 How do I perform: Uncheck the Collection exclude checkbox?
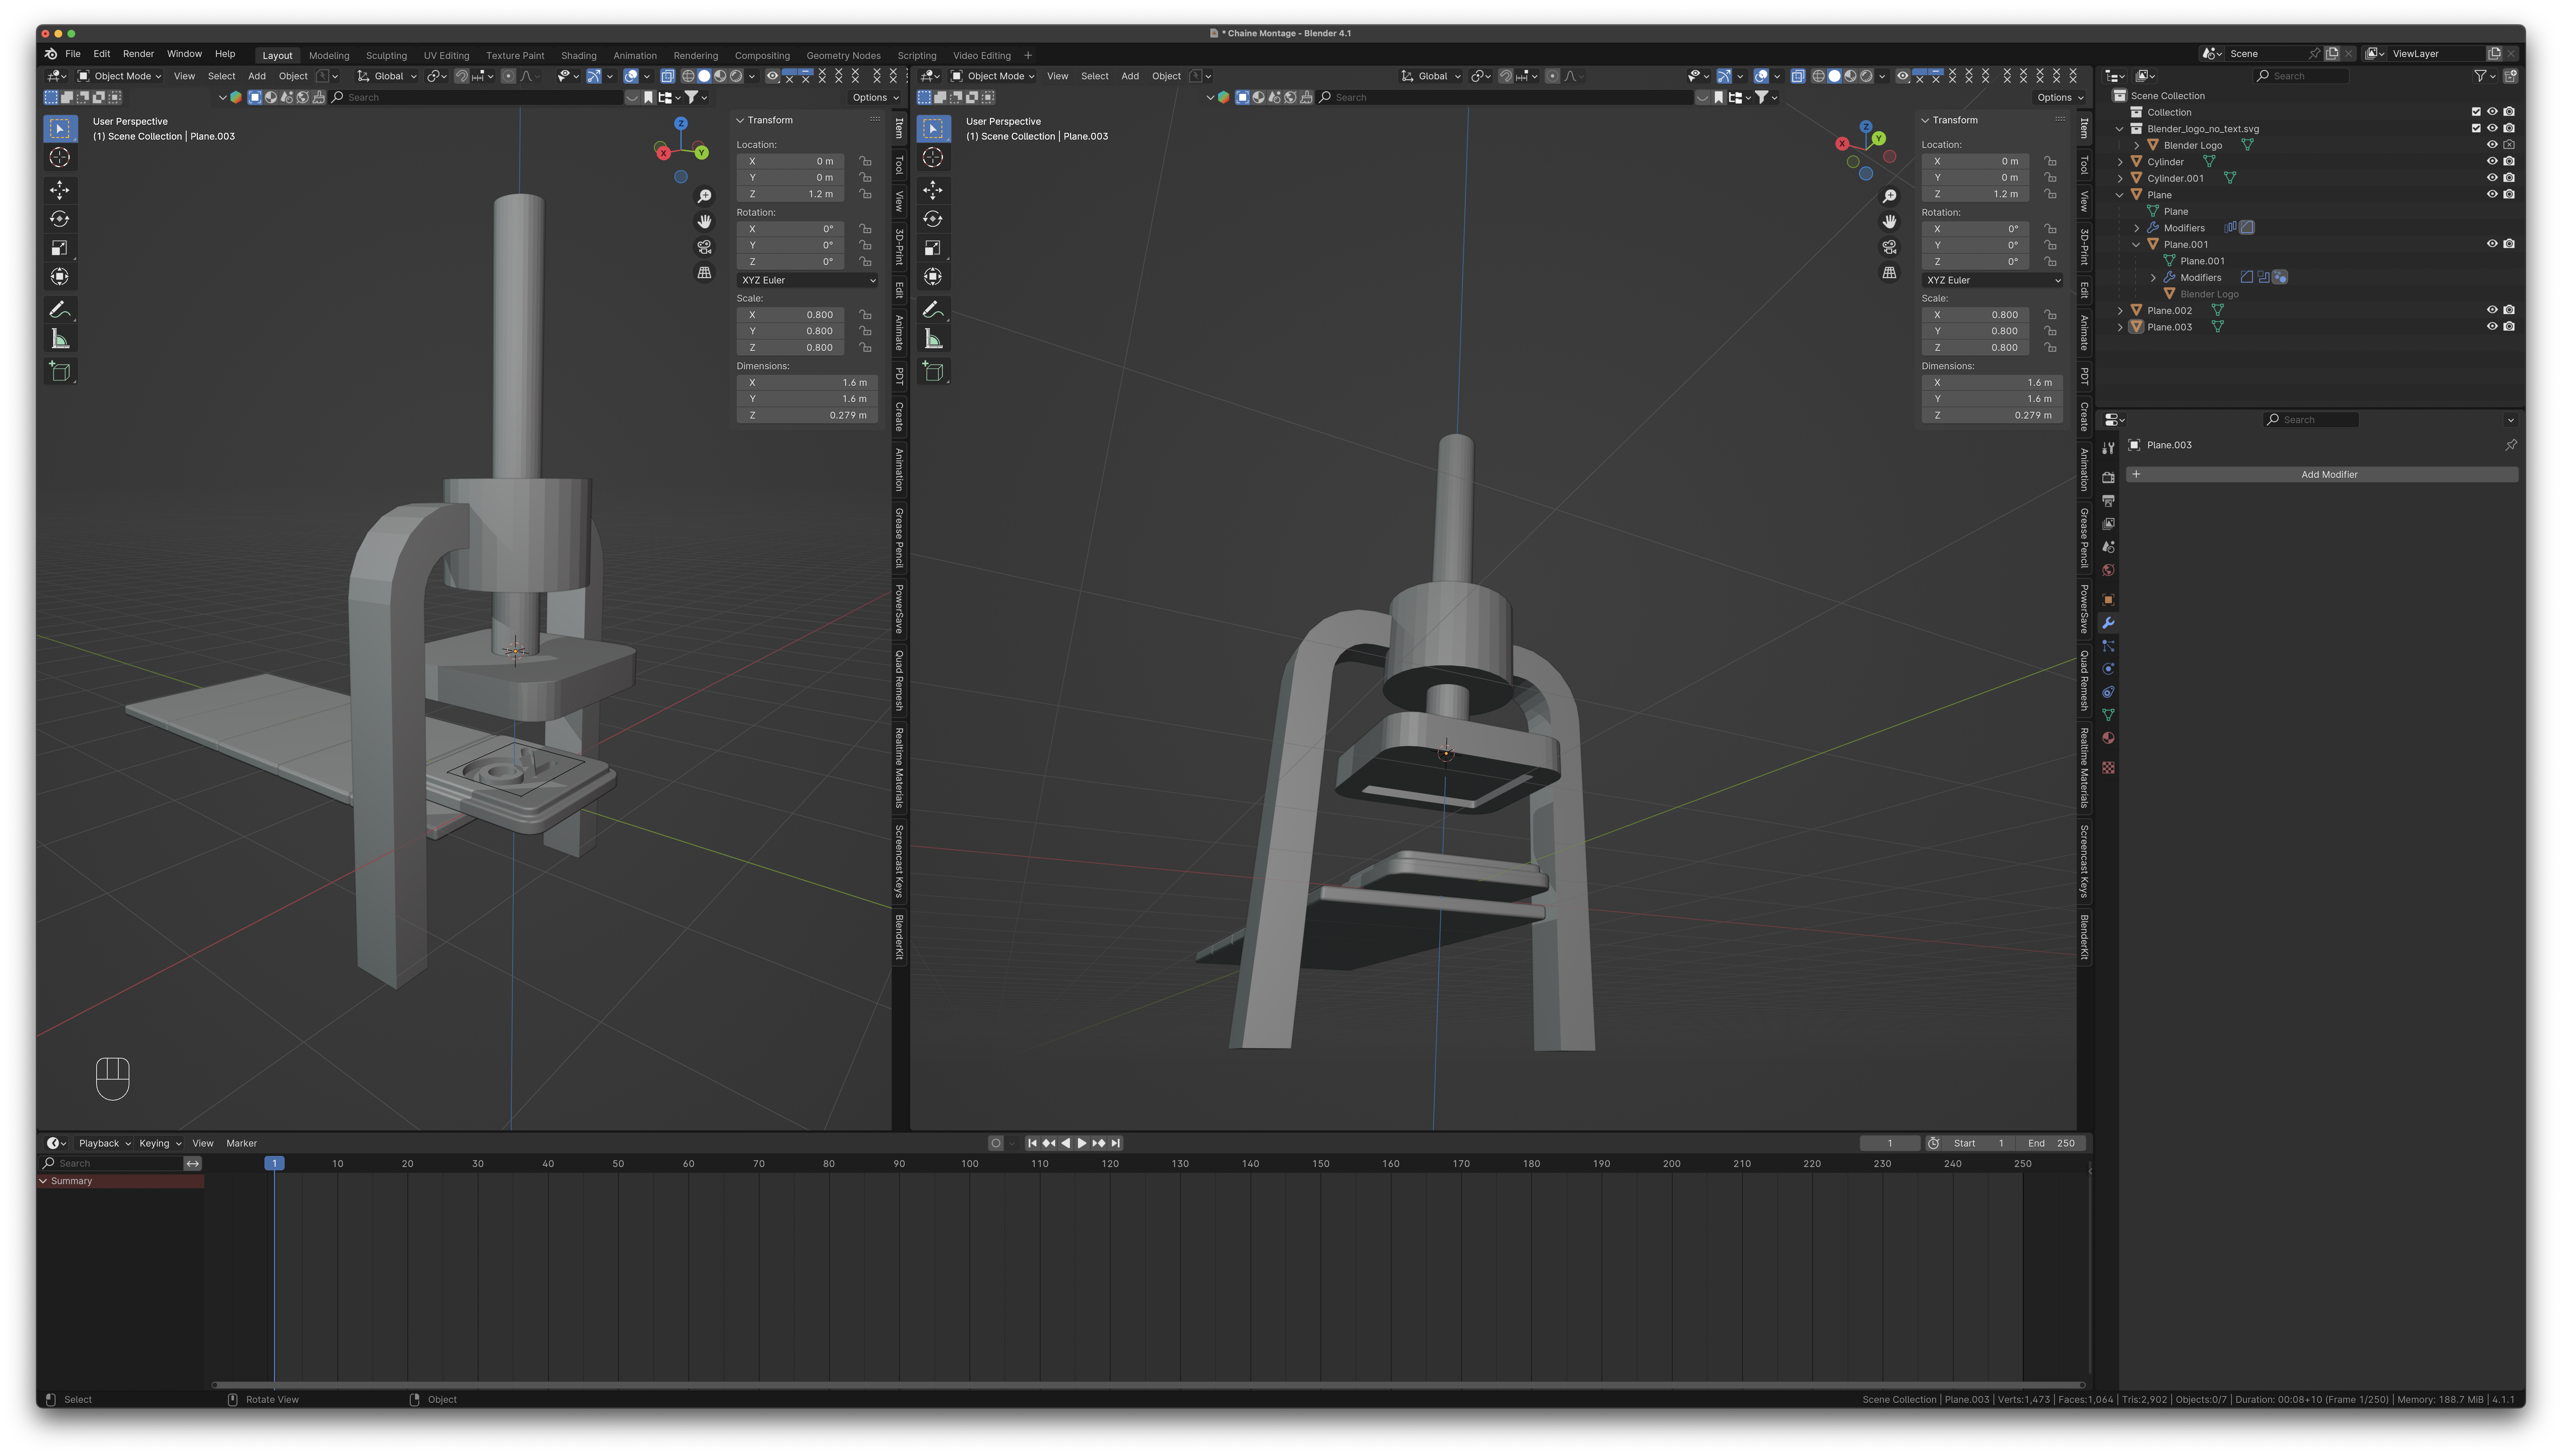2476,112
